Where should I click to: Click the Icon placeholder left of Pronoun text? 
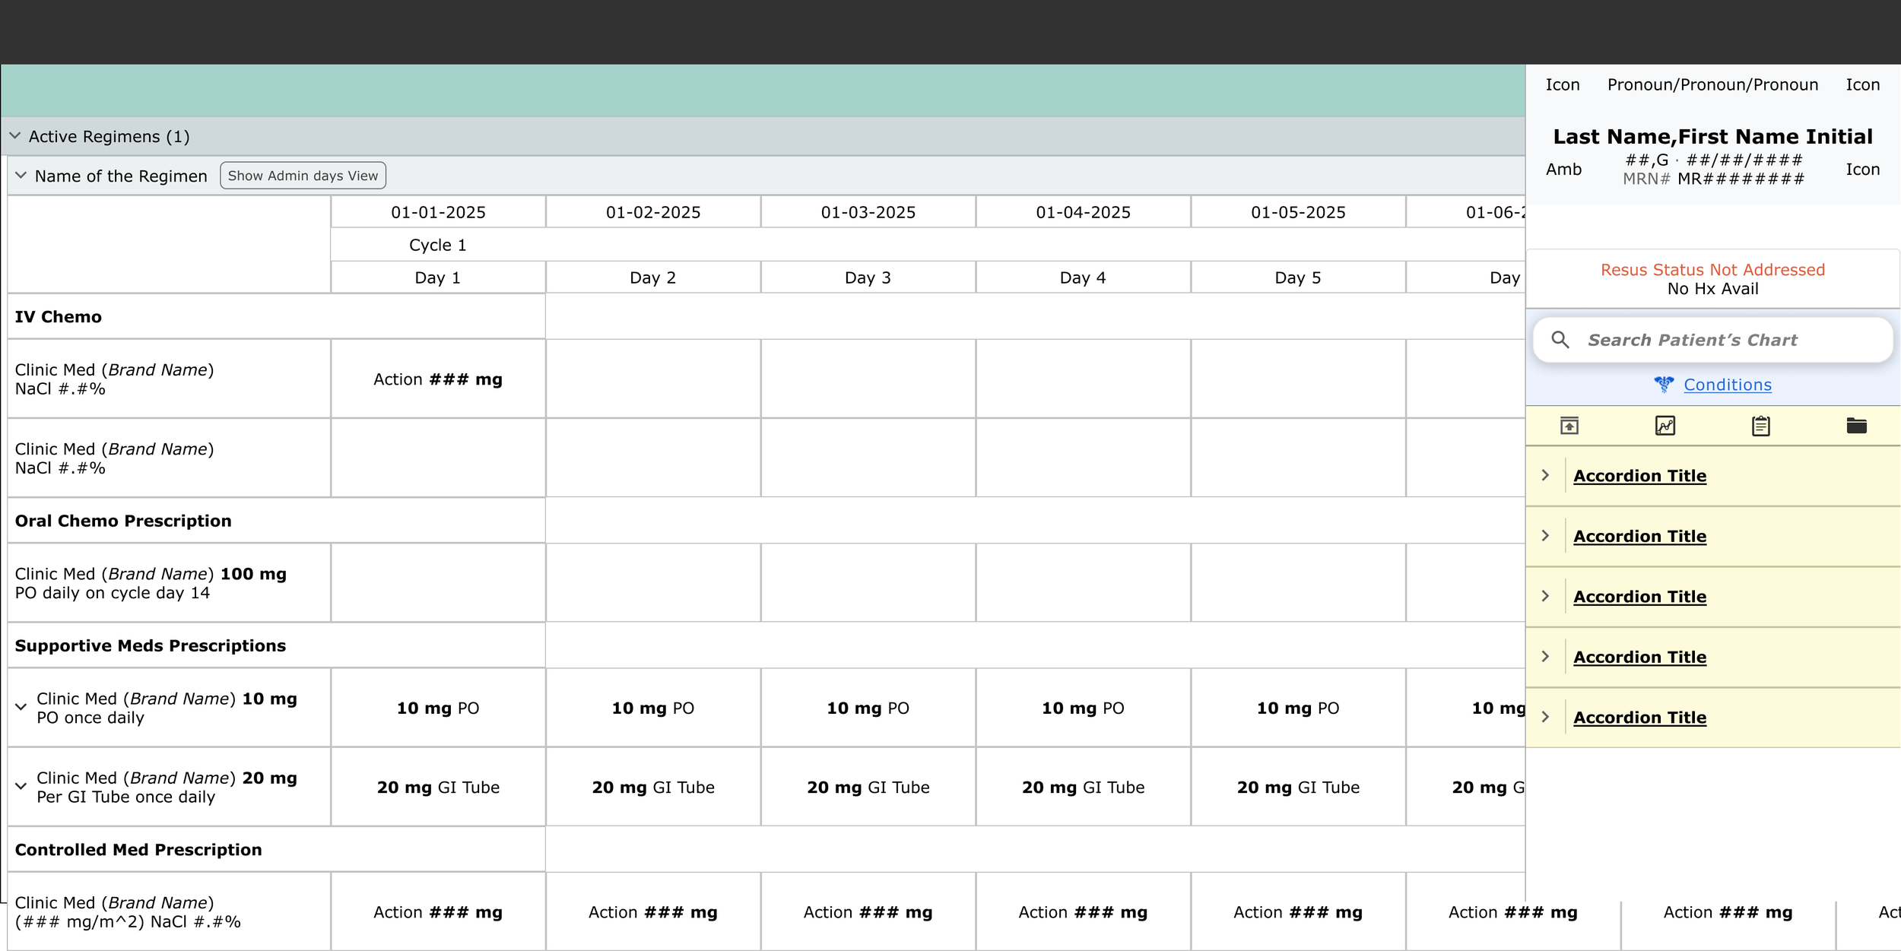(x=1562, y=85)
